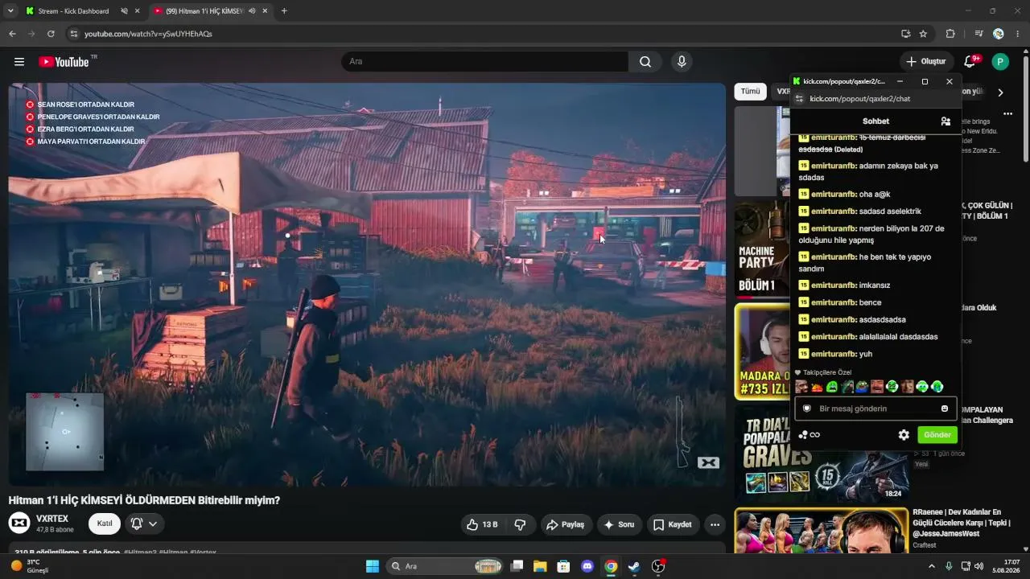Type area Bir mesaj gönderin in chat
This screenshot has width=1030, height=579.
point(875,409)
